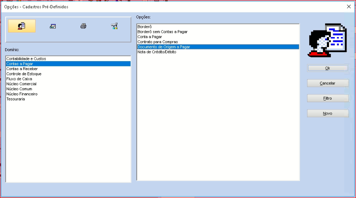Screen dimensions: 356x198
Task: Choose Contrato para Compras option
Action: (157, 42)
